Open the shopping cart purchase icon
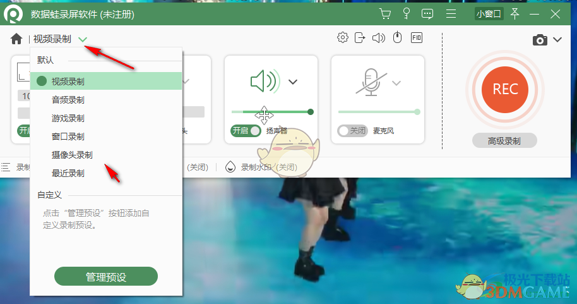Image resolution: width=577 pixels, height=304 pixels. pos(385,14)
